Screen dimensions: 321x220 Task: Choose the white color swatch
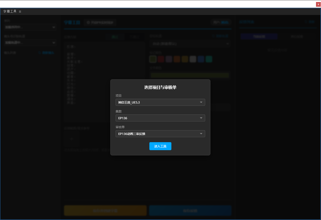pyautogui.click(x=193, y=59)
